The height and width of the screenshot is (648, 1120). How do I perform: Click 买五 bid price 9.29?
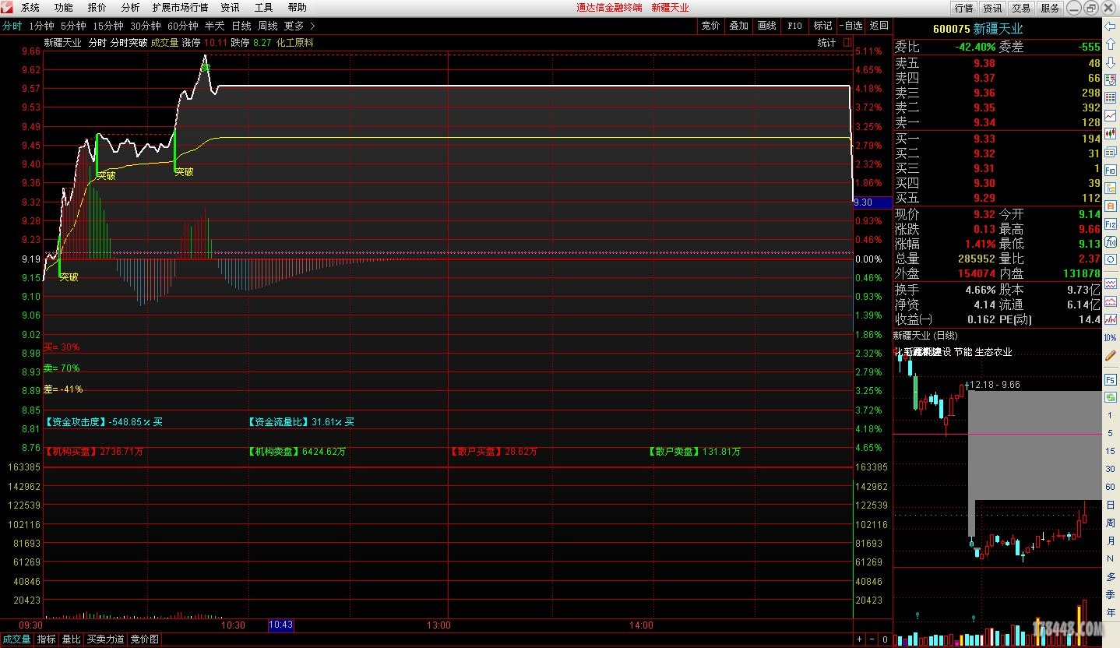pyautogui.click(x=984, y=198)
